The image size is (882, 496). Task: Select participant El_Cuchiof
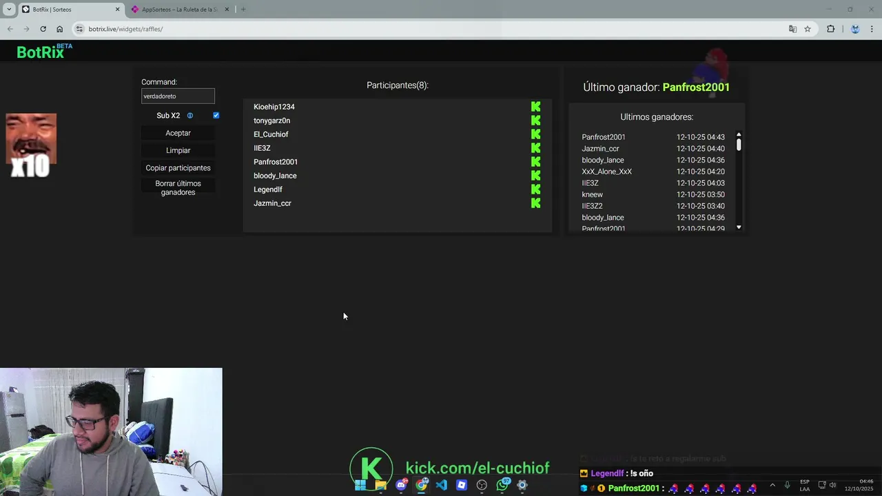click(271, 134)
